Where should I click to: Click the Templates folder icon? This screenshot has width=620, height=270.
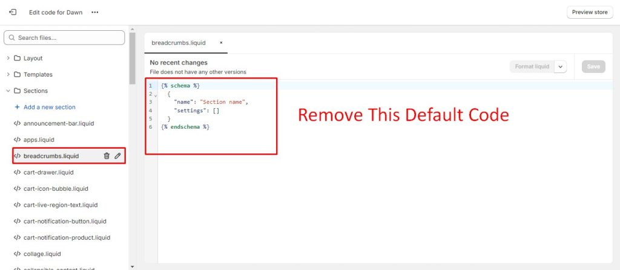point(17,75)
